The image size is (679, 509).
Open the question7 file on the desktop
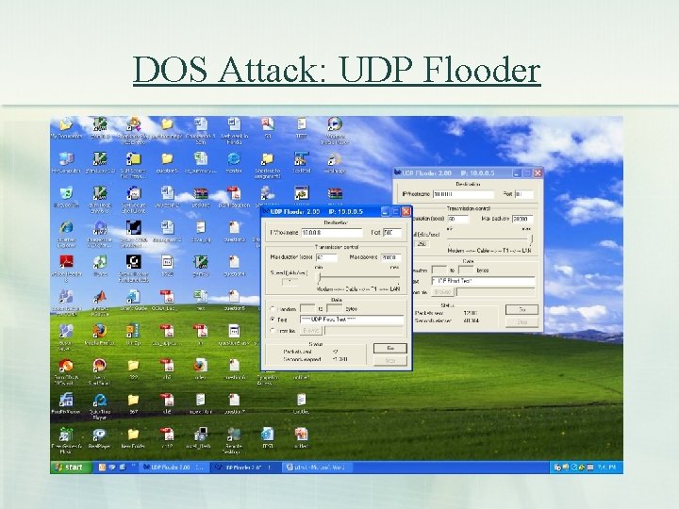click(234, 403)
